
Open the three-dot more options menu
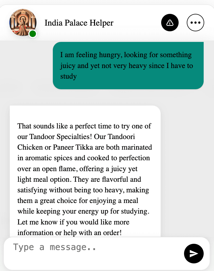(195, 23)
